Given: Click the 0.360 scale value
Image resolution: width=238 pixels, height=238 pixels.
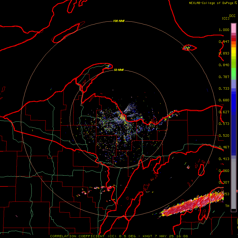Looking at the screenshot, I should click(x=224, y=171).
